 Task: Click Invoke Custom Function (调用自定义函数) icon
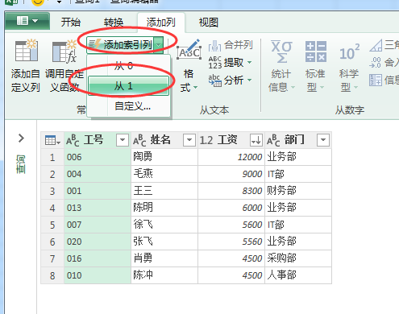(64, 52)
